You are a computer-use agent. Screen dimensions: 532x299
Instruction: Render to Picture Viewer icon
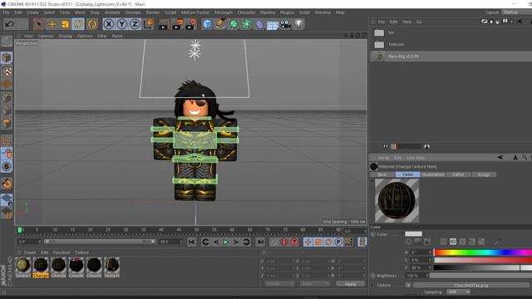click(177, 24)
